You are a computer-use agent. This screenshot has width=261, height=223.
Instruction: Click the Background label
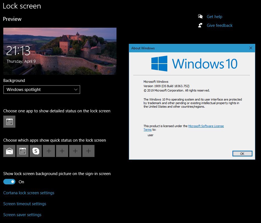pos(14,81)
